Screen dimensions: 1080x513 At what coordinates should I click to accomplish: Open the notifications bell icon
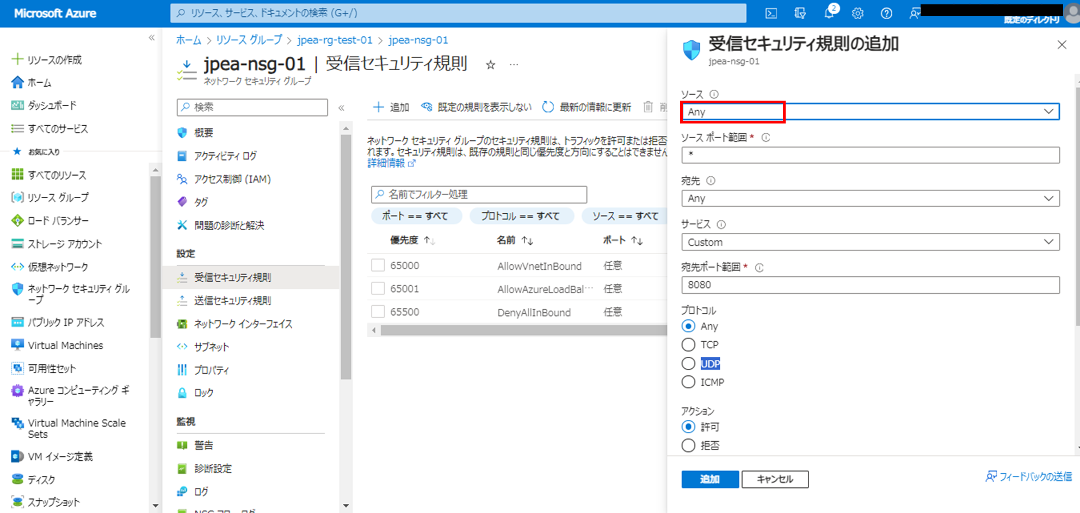829,14
